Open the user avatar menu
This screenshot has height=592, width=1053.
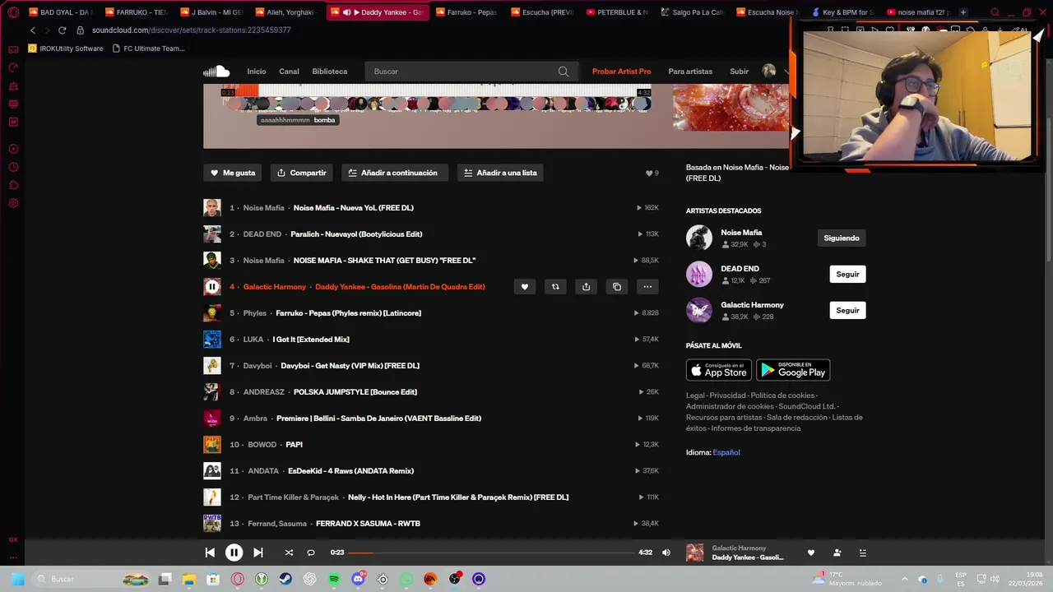click(769, 72)
